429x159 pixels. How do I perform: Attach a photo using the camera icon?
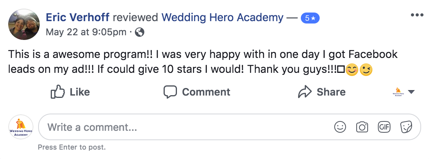(x=362, y=127)
